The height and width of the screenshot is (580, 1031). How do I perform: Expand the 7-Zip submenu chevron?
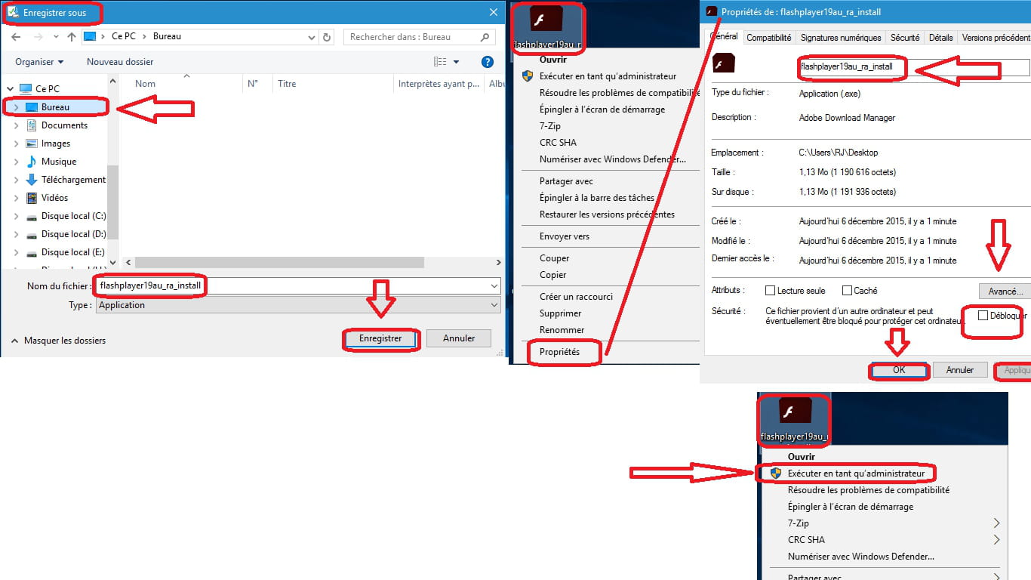996,523
